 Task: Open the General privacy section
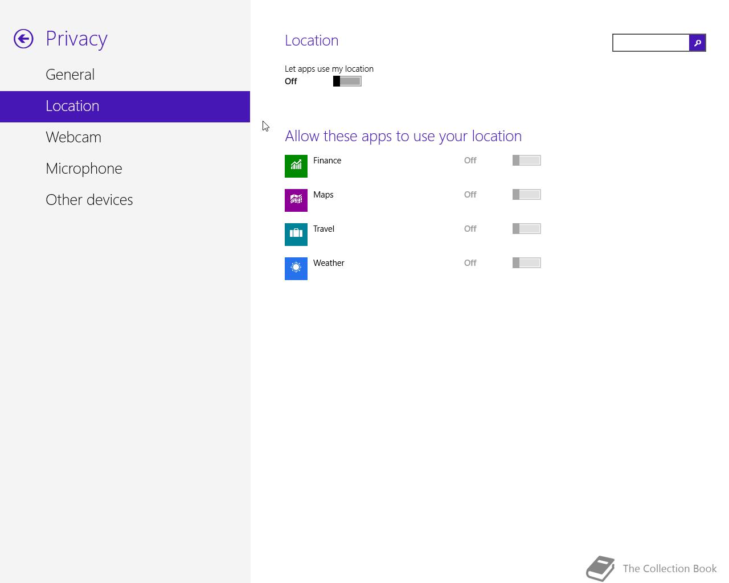click(x=125, y=75)
